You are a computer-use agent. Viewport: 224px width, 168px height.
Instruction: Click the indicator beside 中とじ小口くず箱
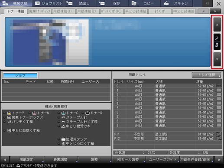(x=58, y=144)
